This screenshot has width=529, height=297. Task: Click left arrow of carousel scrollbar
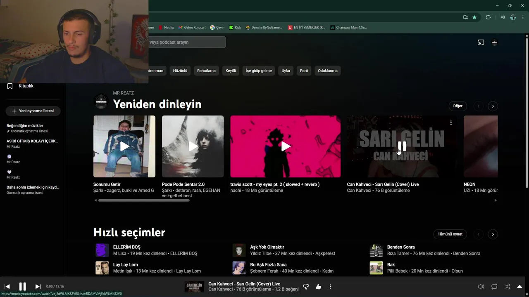[95, 200]
